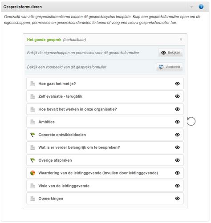The image size is (211, 223).
Task: Click green flag icon of Overige afspraken
Action: point(32,160)
